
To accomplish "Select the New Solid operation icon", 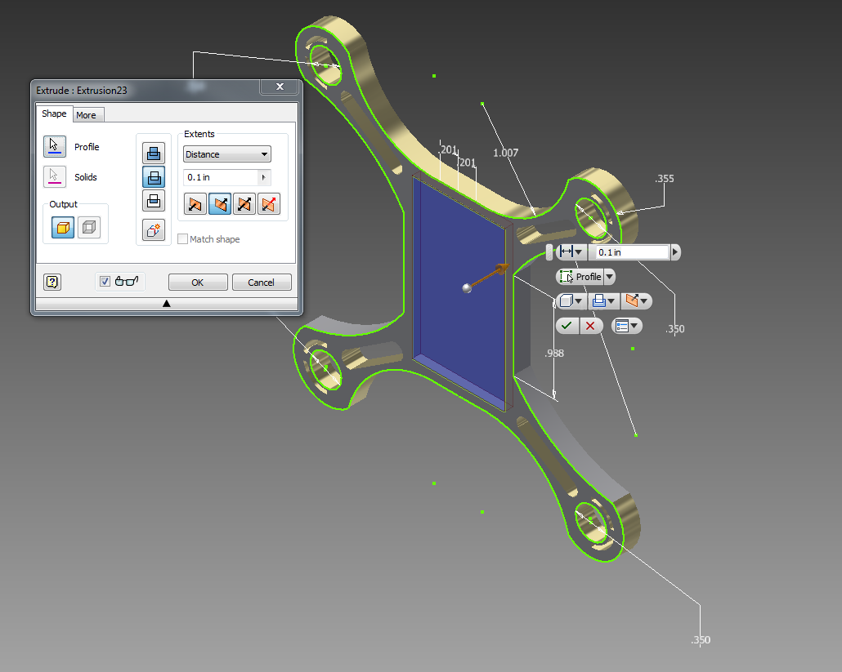I will (x=154, y=230).
